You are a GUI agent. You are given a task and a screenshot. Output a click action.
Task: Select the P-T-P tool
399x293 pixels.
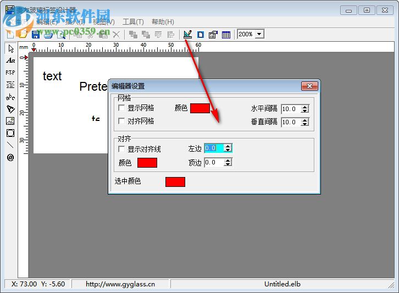pyautogui.click(x=10, y=73)
